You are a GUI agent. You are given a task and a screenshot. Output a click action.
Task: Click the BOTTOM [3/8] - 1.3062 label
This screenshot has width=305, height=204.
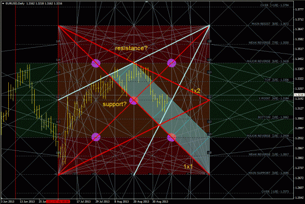click(x=273, y=117)
